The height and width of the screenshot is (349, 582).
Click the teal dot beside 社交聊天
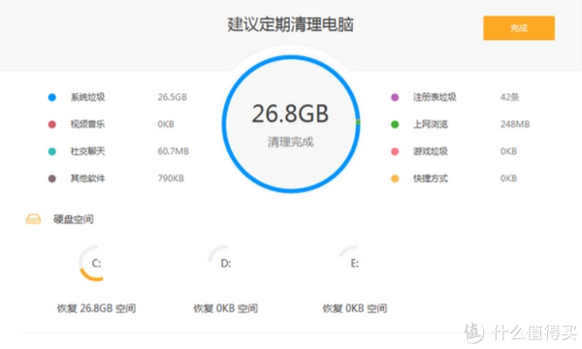pyautogui.click(x=52, y=151)
